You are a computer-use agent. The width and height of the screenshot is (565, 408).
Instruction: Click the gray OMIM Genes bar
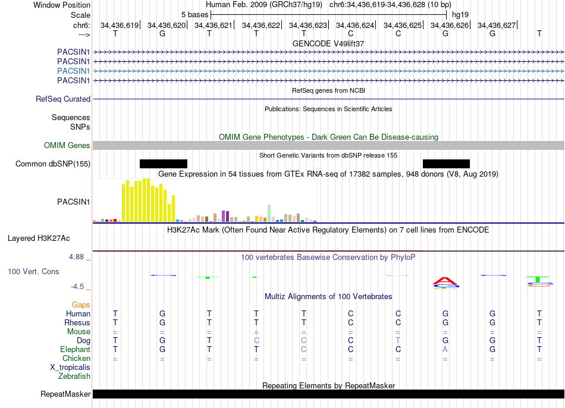point(329,145)
